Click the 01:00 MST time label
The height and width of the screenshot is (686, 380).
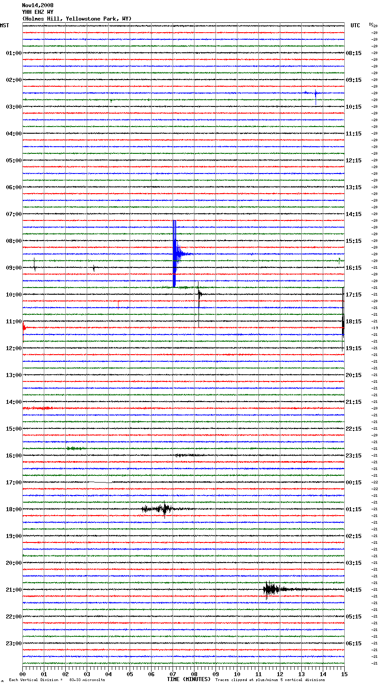click(x=14, y=53)
